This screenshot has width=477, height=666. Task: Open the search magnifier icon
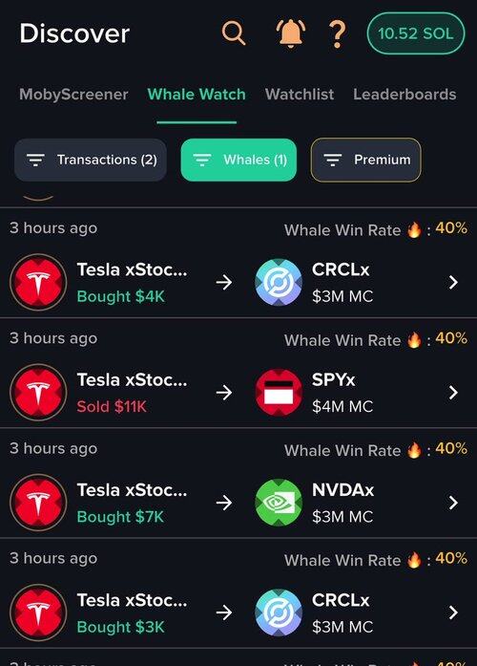[x=234, y=32]
